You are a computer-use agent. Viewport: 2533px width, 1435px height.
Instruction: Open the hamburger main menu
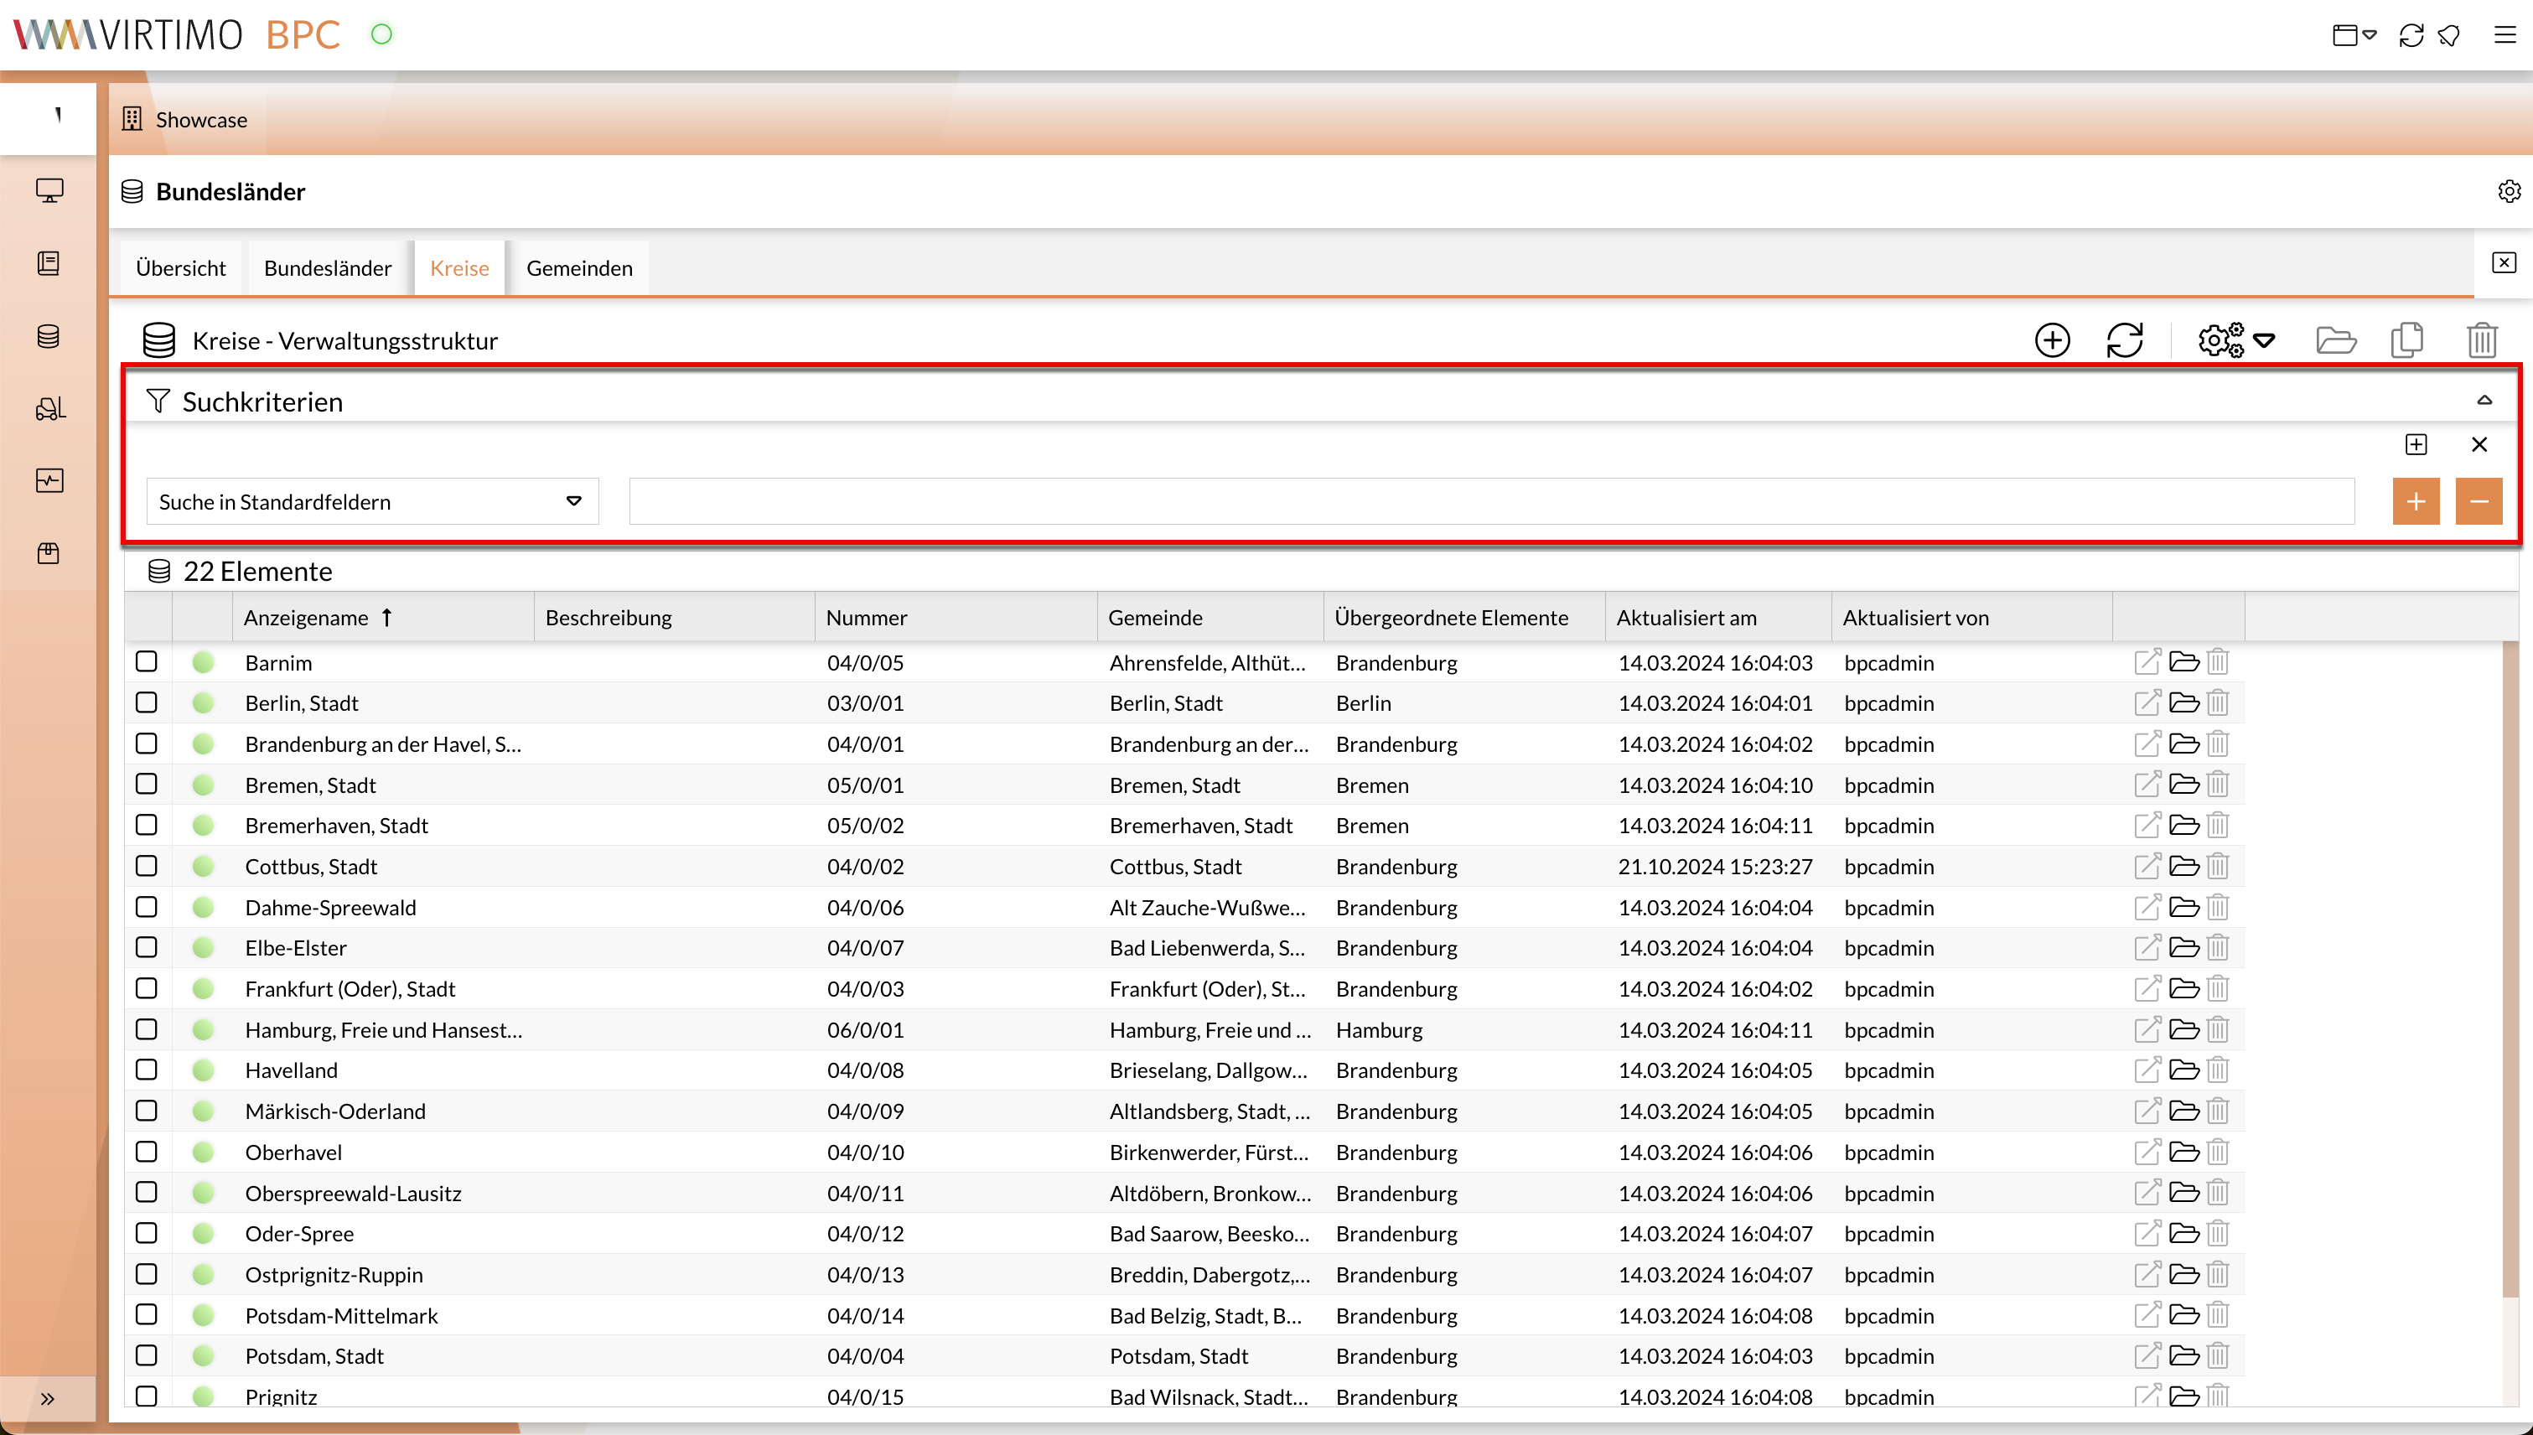pos(2505,35)
